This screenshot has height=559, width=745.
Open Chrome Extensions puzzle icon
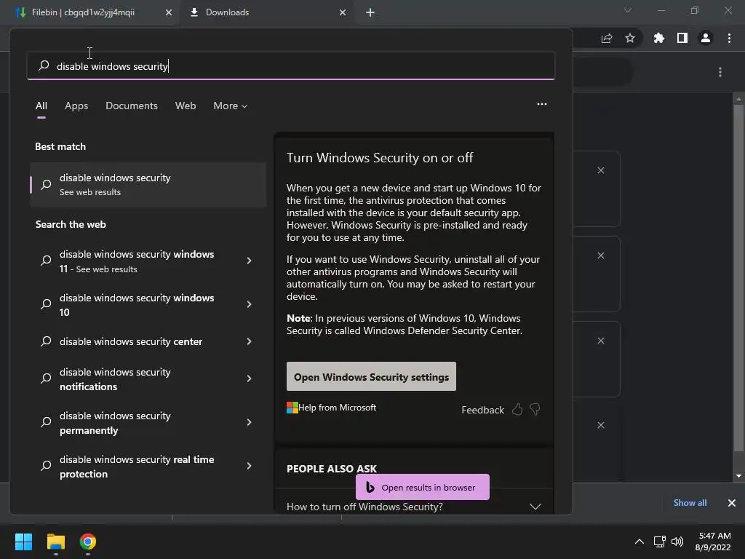(x=658, y=38)
